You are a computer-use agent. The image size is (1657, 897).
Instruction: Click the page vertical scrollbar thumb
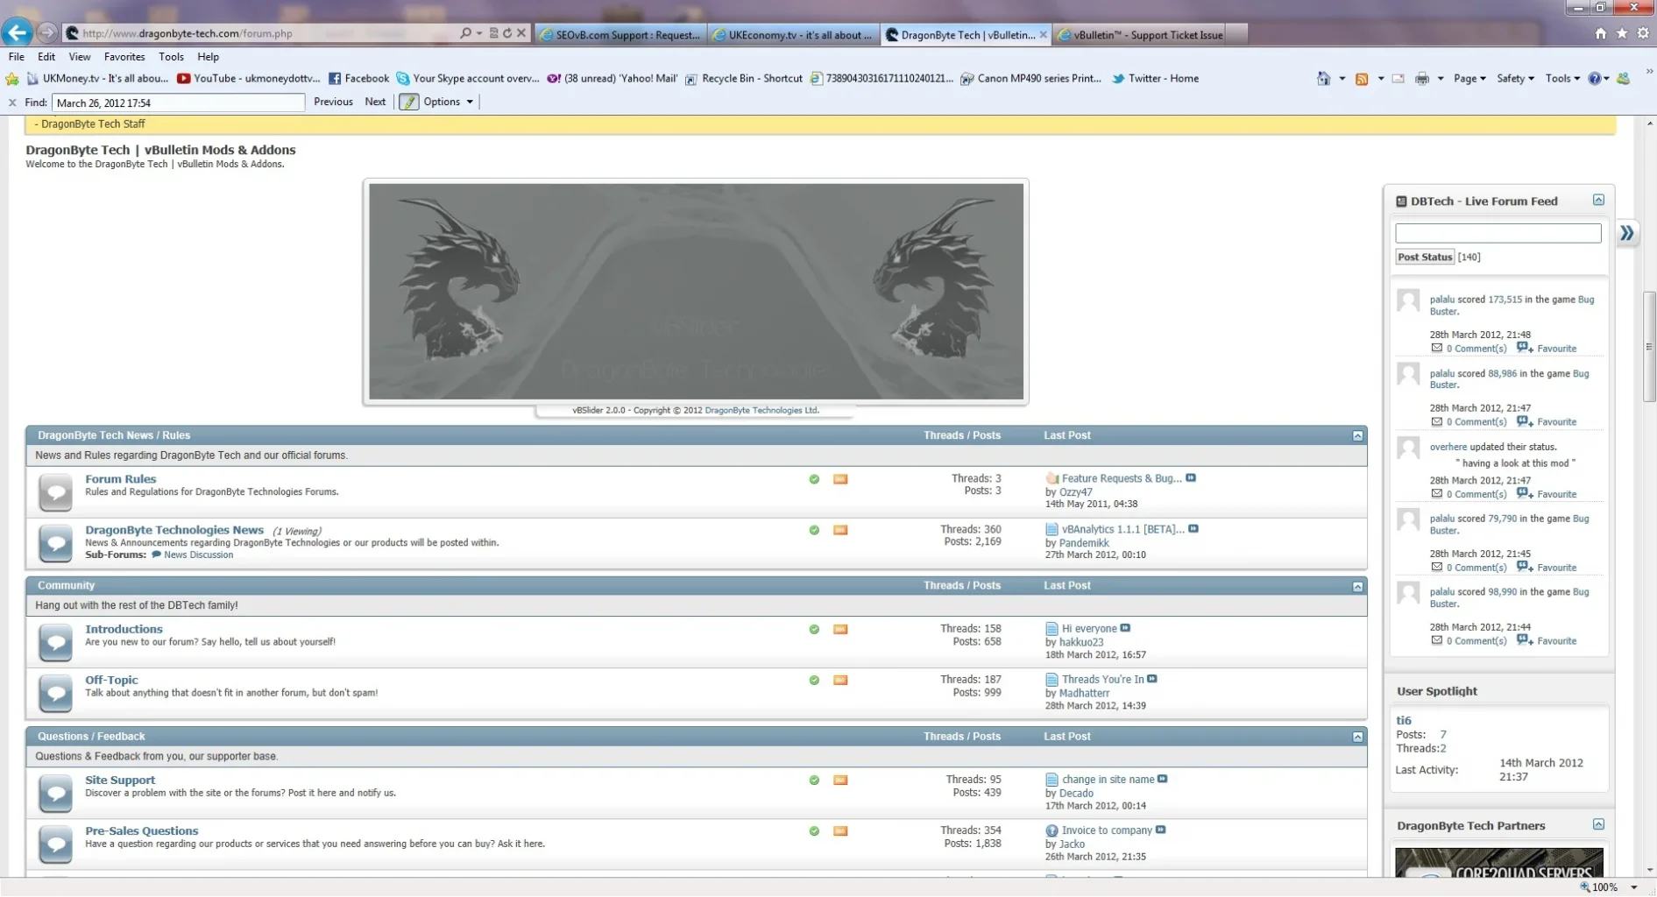[1649, 346]
